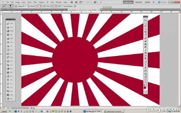Select the Clone Stamp tool
The width and height of the screenshot is (181, 113).
point(145,44)
